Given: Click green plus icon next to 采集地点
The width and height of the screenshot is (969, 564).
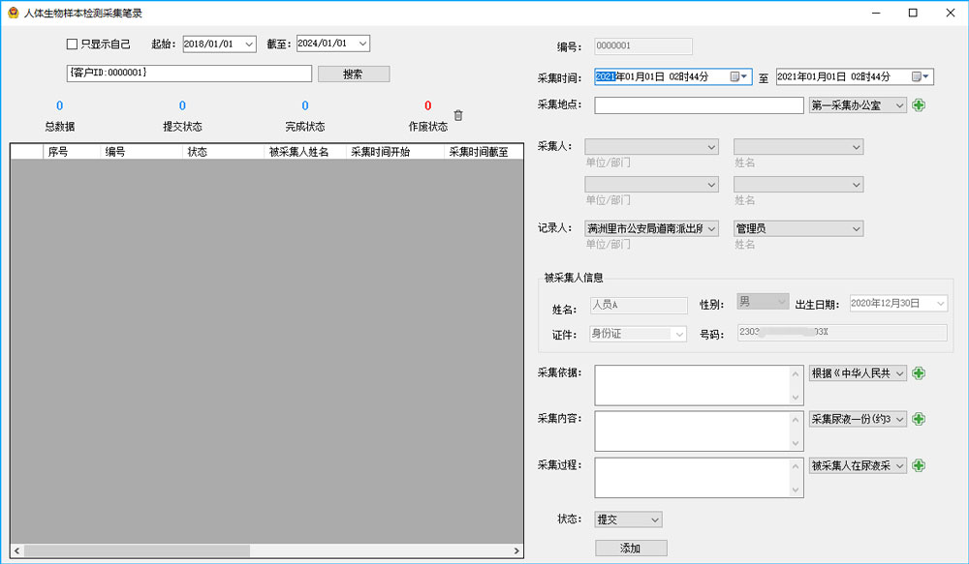Looking at the screenshot, I should click(x=919, y=104).
